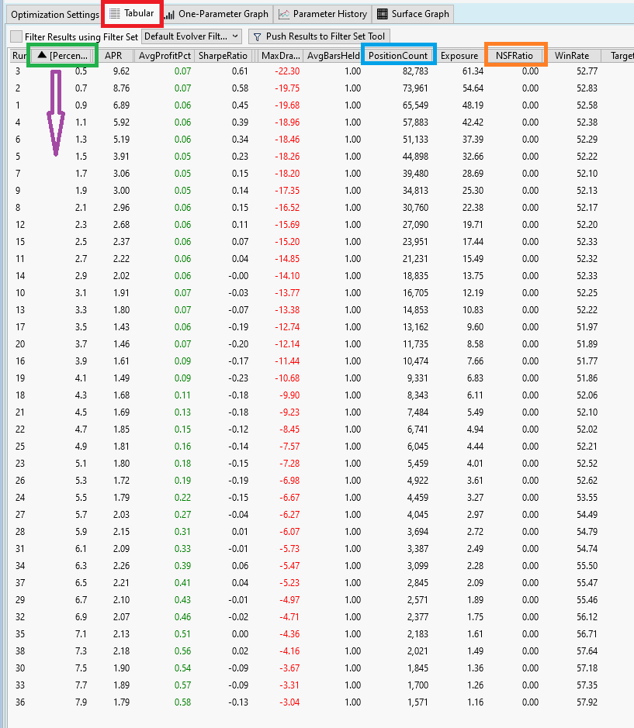Select PositionCount value 21,231

(x=415, y=259)
